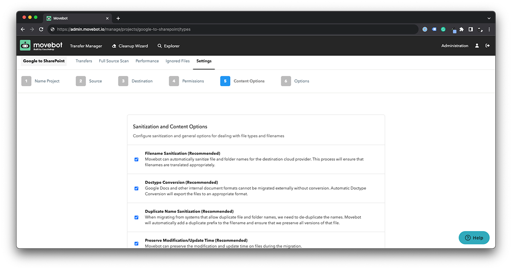Image resolution: width=511 pixels, height=269 pixels.
Task: Click the Help button
Action: 474,238
